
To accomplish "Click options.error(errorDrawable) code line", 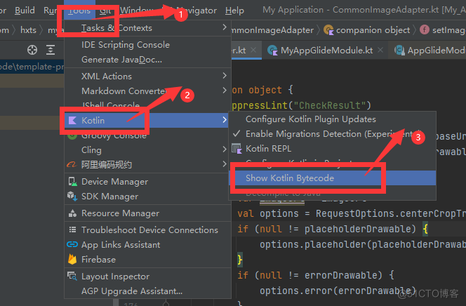I will coord(338,291).
